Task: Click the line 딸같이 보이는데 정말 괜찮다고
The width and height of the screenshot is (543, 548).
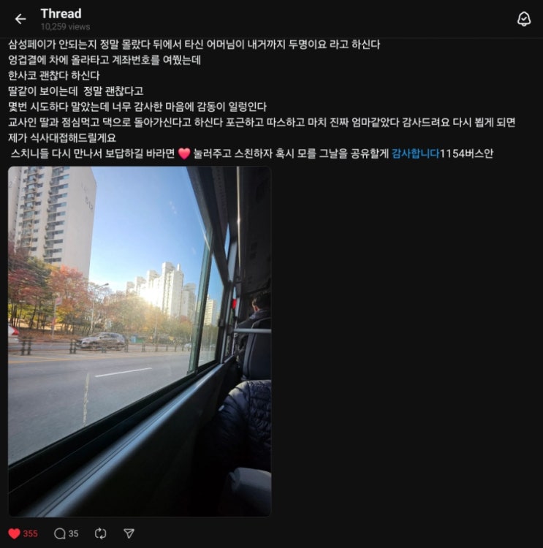Action: pos(76,91)
